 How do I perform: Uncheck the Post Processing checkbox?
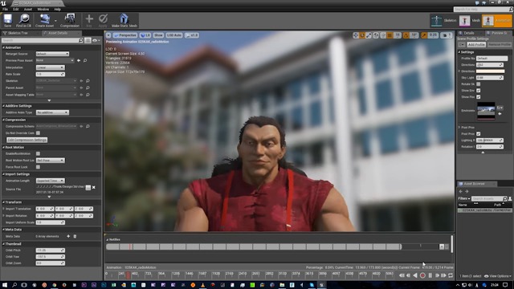(x=479, y=134)
